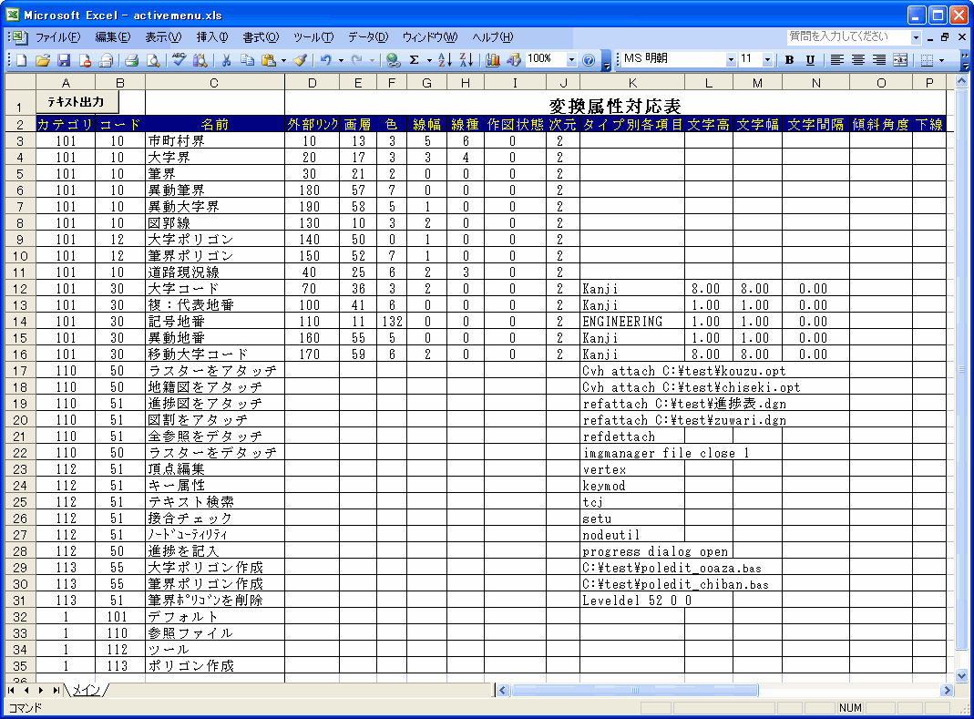
Task: Open the データ(D) menu
Action: (367, 37)
